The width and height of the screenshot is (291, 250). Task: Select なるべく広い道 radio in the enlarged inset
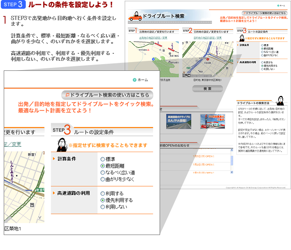[x=102, y=172]
